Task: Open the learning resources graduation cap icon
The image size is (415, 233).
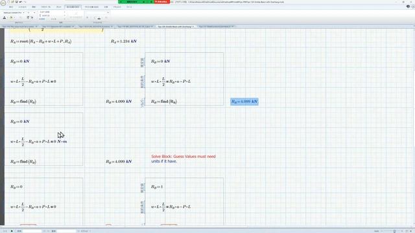Action: coord(408,6)
